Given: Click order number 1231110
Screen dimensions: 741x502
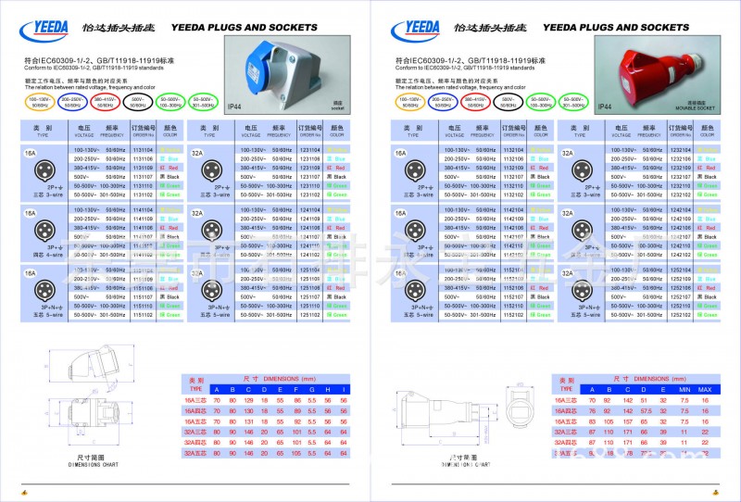Looking at the screenshot, I should click(310, 186).
